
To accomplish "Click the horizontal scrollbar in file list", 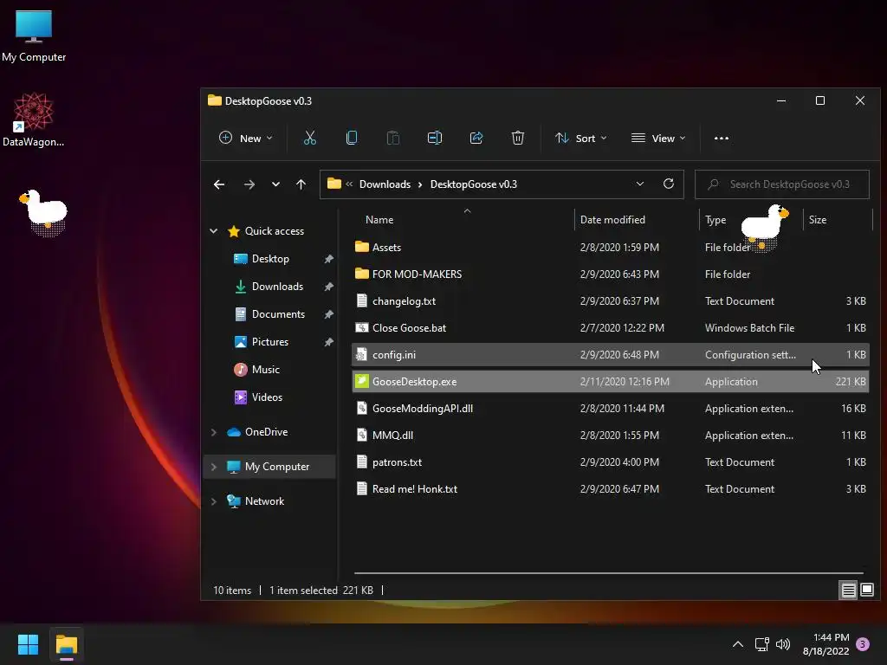I will click(609, 573).
